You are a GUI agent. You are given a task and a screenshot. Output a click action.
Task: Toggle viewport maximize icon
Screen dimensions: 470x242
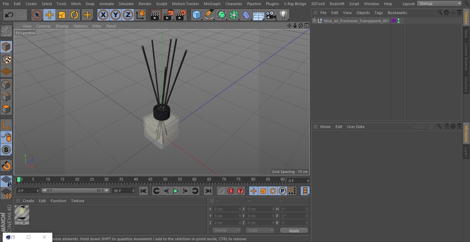coord(306,26)
